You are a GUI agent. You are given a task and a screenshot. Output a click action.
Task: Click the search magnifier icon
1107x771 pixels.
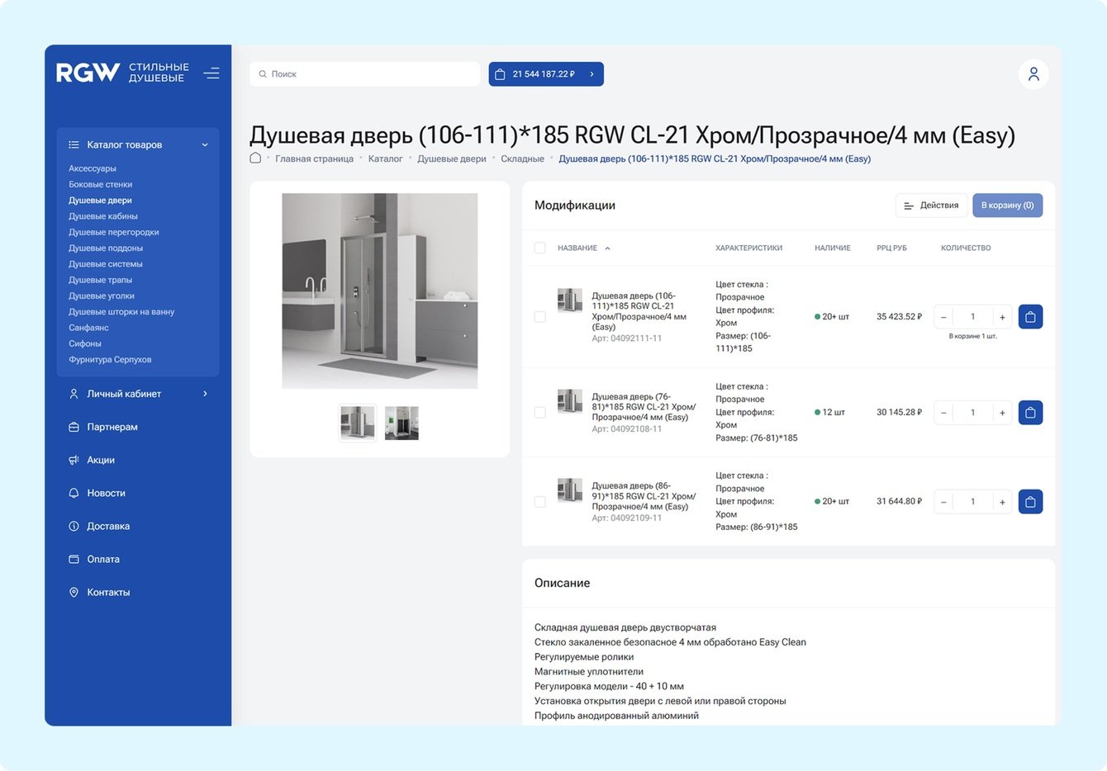(x=263, y=74)
